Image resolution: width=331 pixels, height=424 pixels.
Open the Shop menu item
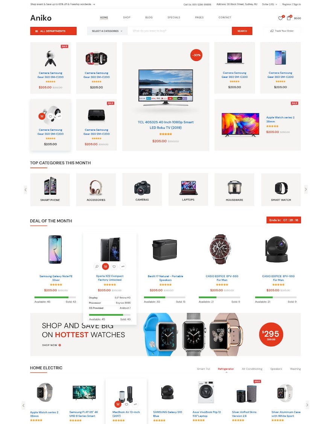coord(127,17)
